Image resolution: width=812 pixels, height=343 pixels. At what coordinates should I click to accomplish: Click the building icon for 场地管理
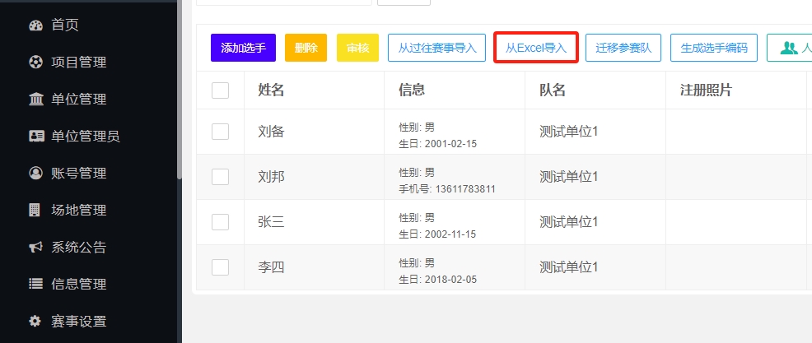click(35, 210)
